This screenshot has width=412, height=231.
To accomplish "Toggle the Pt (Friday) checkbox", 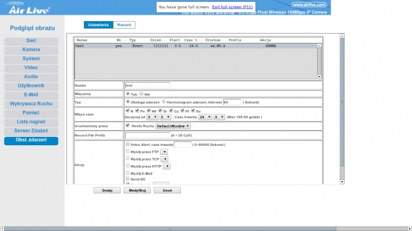I will 182,111.
